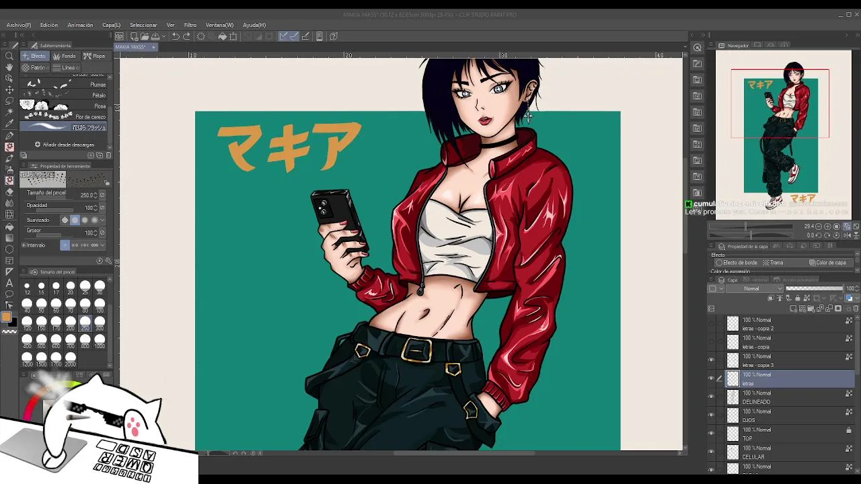Click the magnifier icon above right dock
861x484 pixels.
pos(698,47)
